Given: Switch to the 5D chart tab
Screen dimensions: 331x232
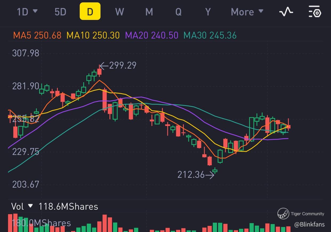Looking at the screenshot, I should (x=60, y=12).
